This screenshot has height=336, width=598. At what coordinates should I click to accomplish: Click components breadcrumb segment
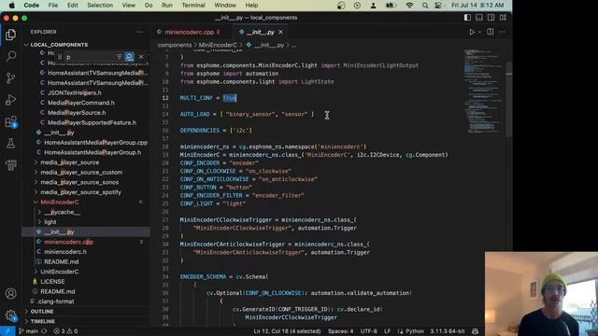coord(175,45)
